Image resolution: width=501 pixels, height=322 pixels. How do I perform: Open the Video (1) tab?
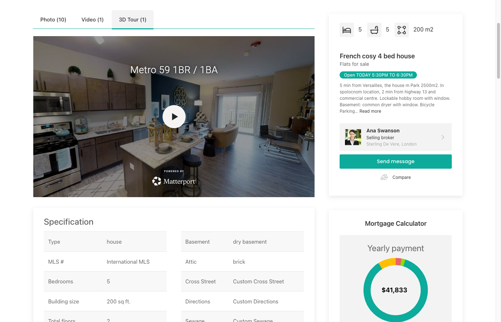92,19
